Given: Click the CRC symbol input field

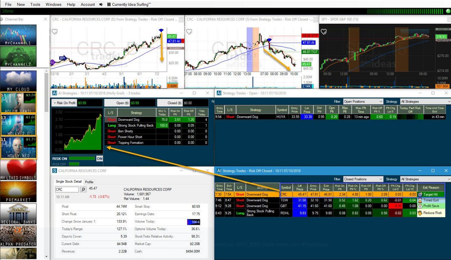Looking at the screenshot, I should pos(67,190).
